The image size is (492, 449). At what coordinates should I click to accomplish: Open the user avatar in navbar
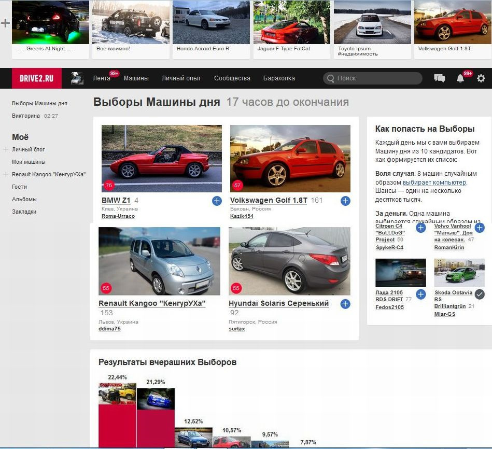pyautogui.click(x=77, y=78)
